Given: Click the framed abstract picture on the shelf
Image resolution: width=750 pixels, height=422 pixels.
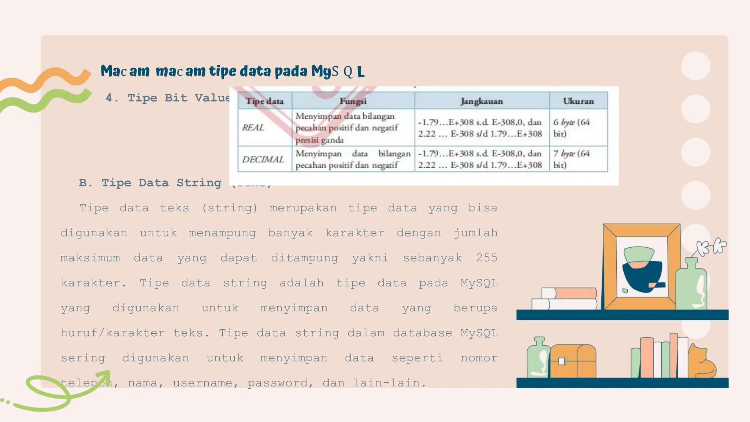Looking at the screenshot, I should point(641,267).
